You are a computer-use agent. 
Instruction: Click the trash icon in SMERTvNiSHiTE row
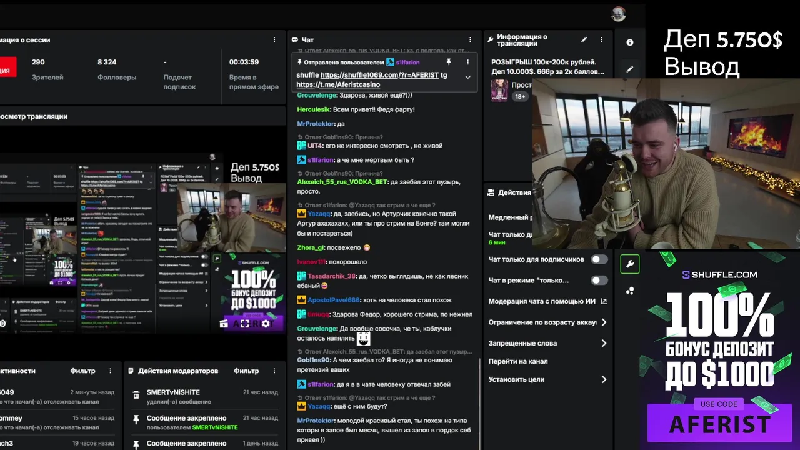136,396
